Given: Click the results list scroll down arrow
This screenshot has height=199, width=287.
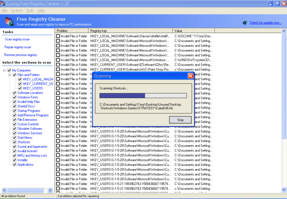Looking at the screenshot, I should [x=284, y=190].
